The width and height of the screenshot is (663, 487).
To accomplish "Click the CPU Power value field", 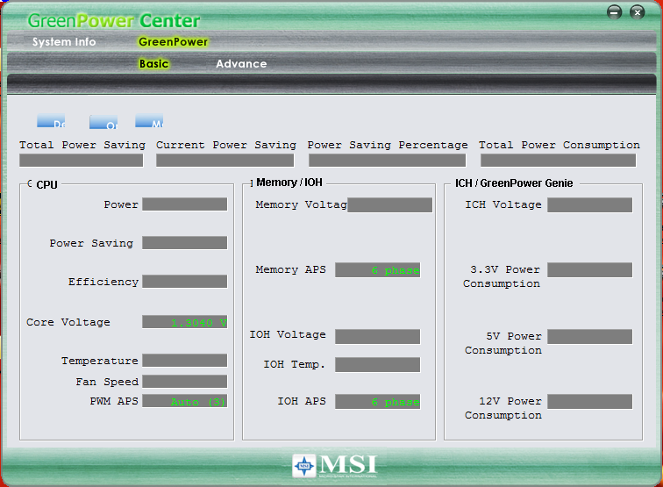I will pyautogui.click(x=185, y=204).
